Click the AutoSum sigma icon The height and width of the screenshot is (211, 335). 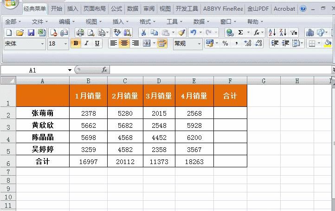pos(240,33)
